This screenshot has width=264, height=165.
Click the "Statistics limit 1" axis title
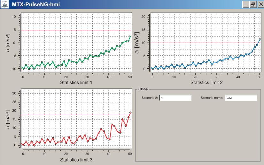point(76,83)
